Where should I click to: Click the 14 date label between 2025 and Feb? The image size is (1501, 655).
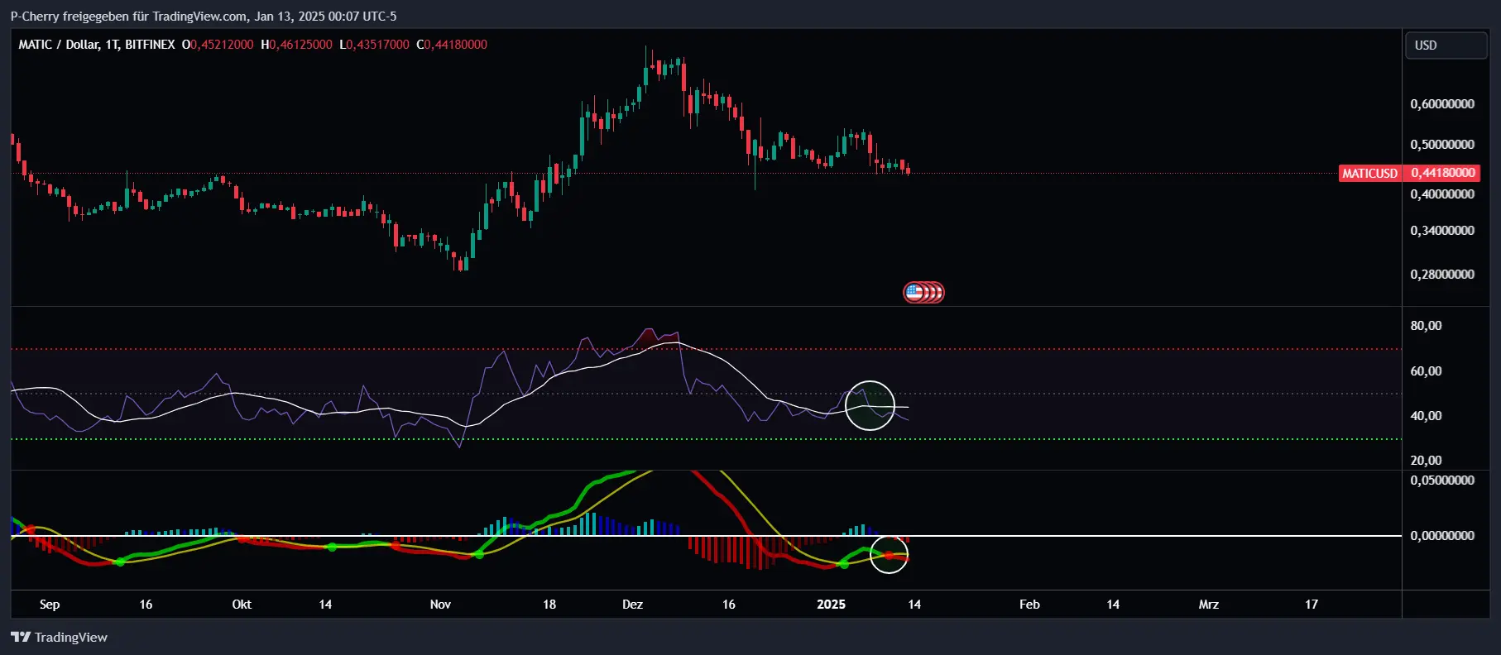pos(914,605)
